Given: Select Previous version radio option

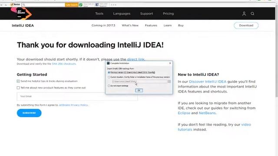Looking at the screenshot, I should click(x=109, y=72).
